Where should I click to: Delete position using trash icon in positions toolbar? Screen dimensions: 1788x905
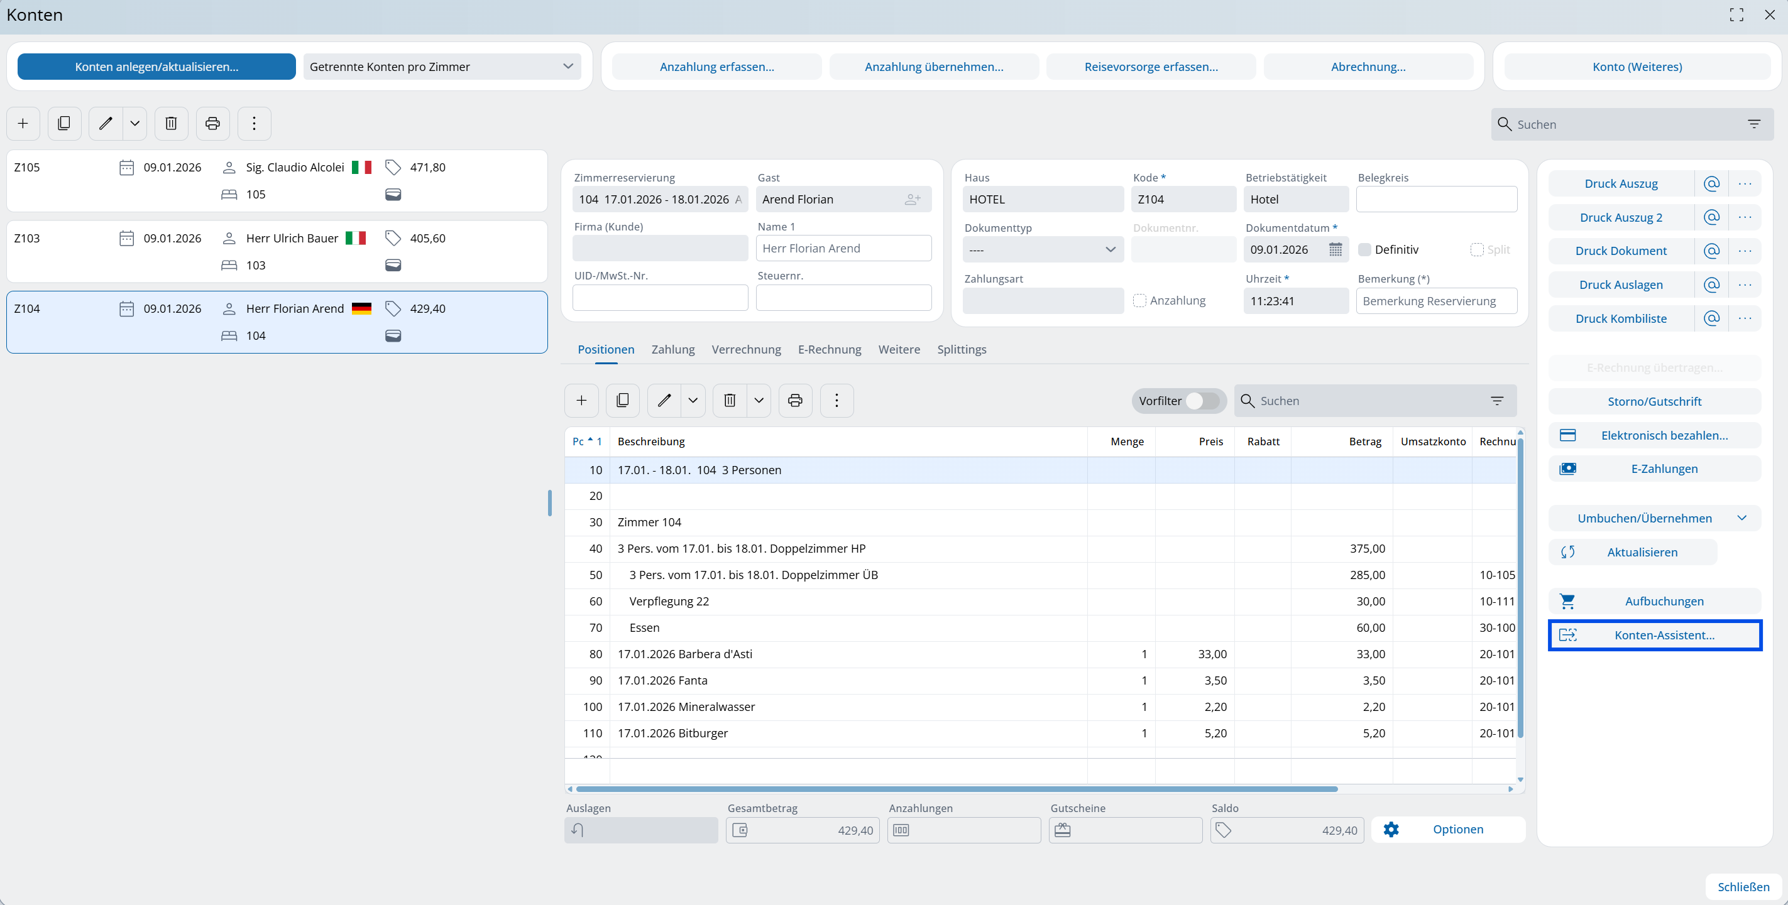pos(730,401)
